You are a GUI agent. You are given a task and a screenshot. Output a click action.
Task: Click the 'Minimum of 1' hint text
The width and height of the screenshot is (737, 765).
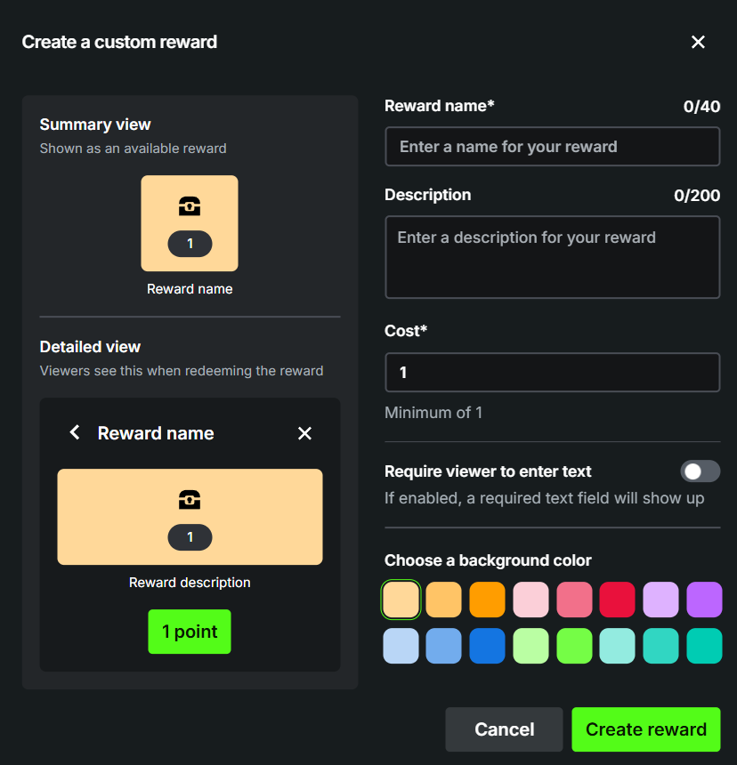click(x=433, y=413)
